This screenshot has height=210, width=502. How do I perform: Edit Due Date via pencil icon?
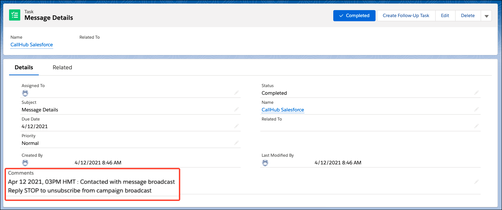pyautogui.click(x=237, y=126)
